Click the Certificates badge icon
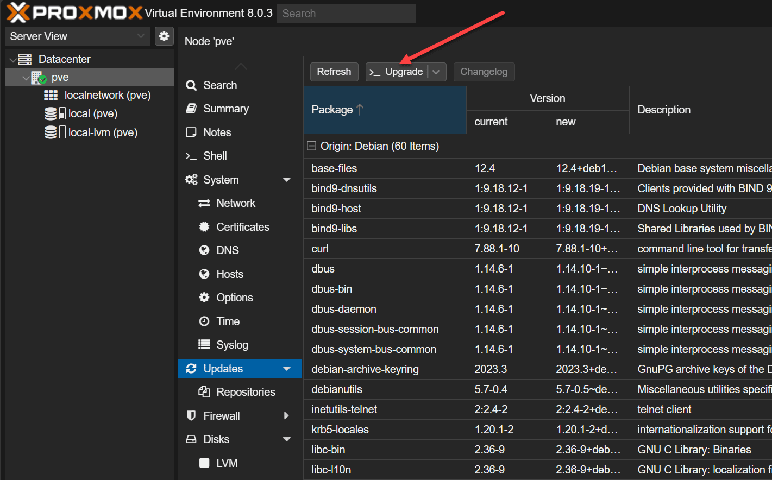The height and width of the screenshot is (480, 772). (x=204, y=227)
